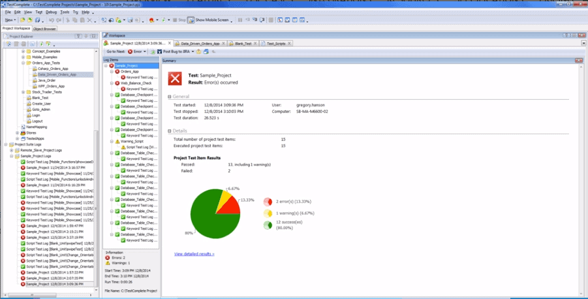Open the Go to Next Error dropdown
Image resolution: width=588 pixels, height=299 pixels.
click(x=145, y=52)
